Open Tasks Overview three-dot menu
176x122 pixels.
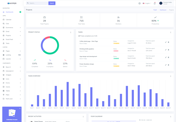pyautogui.click(x=171, y=76)
